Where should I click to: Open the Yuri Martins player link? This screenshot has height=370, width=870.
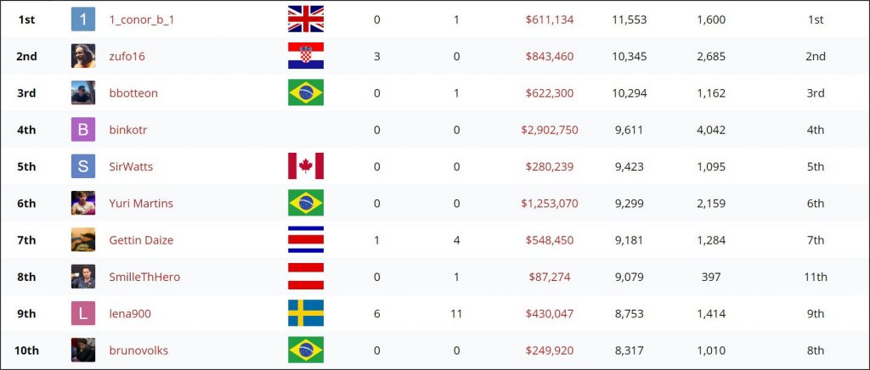tap(141, 204)
